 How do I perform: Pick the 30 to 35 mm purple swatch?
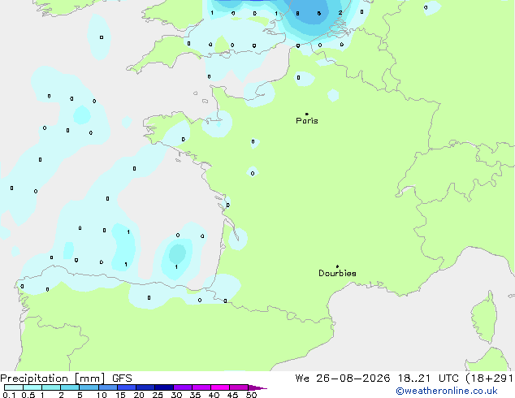[x=182, y=387]
